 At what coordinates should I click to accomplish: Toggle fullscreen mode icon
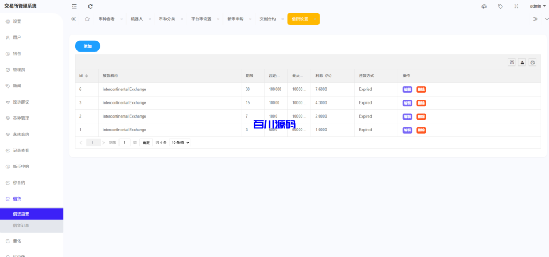(x=516, y=6)
